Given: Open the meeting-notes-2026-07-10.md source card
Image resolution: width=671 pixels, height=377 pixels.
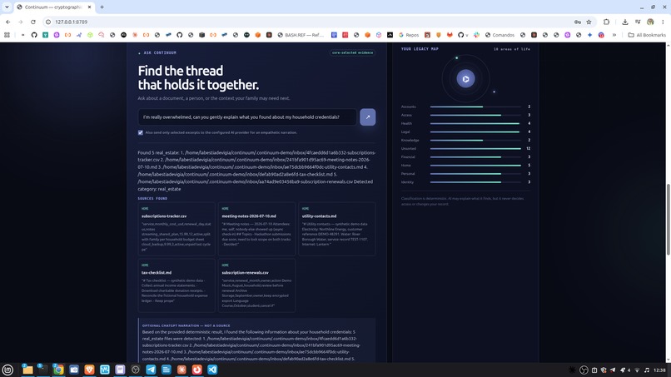Looking at the screenshot, I should (256, 229).
